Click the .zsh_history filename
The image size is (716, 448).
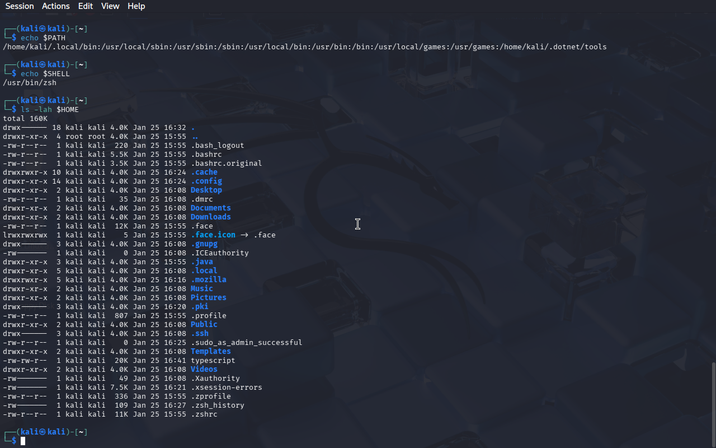coord(217,405)
